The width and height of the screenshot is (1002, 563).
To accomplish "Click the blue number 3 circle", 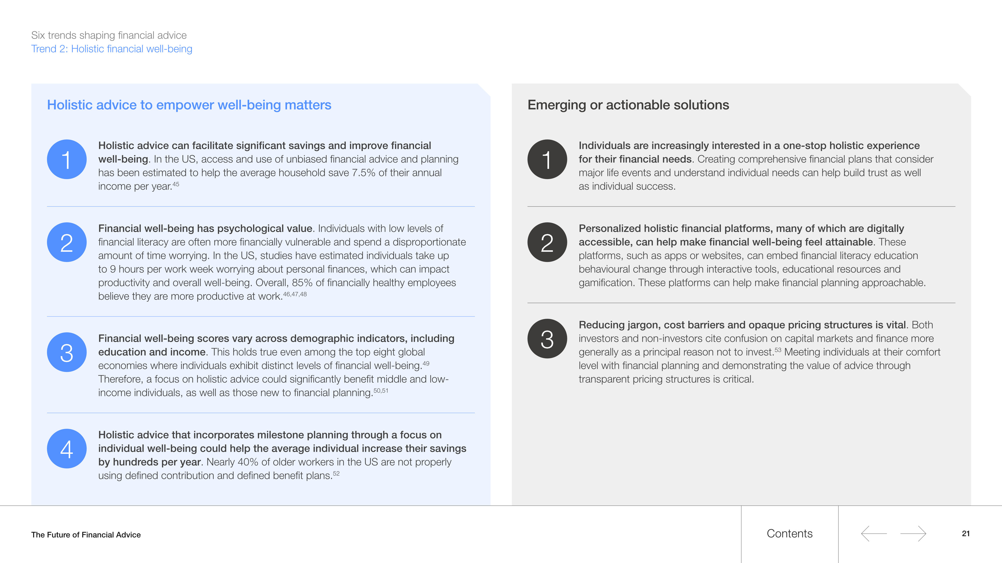I will [x=67, y=352].
